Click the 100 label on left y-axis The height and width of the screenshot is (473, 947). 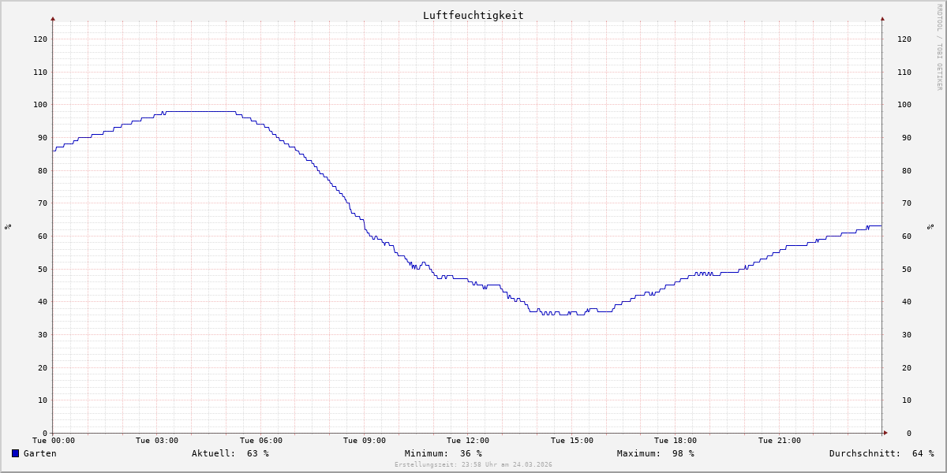tap(39, 105)
